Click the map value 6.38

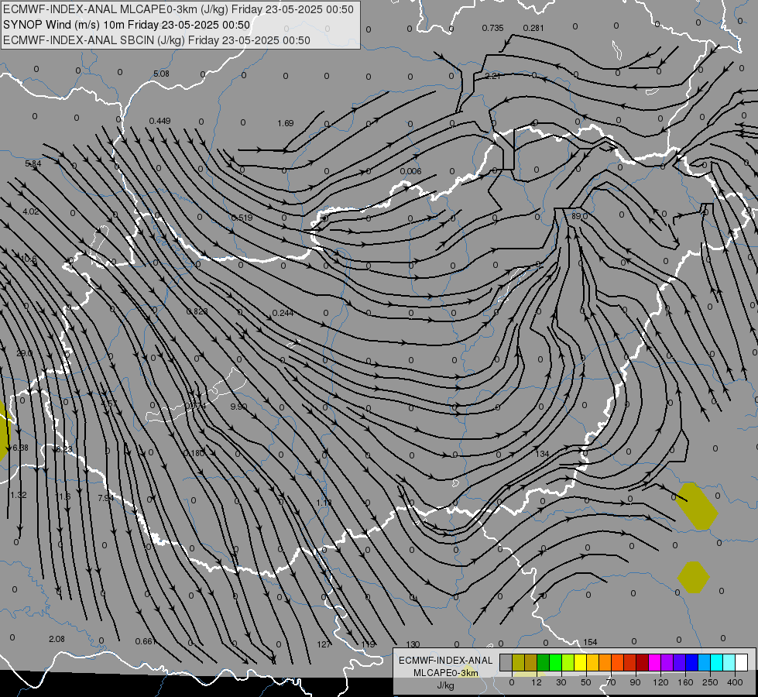[20, 448]
